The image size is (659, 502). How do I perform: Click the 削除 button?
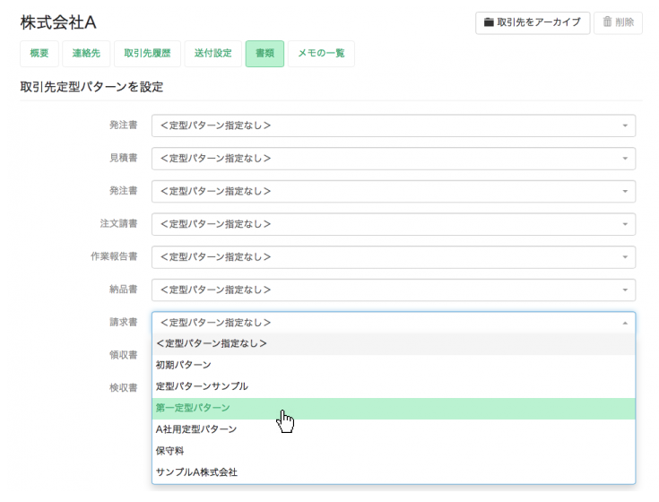point(618,22)
